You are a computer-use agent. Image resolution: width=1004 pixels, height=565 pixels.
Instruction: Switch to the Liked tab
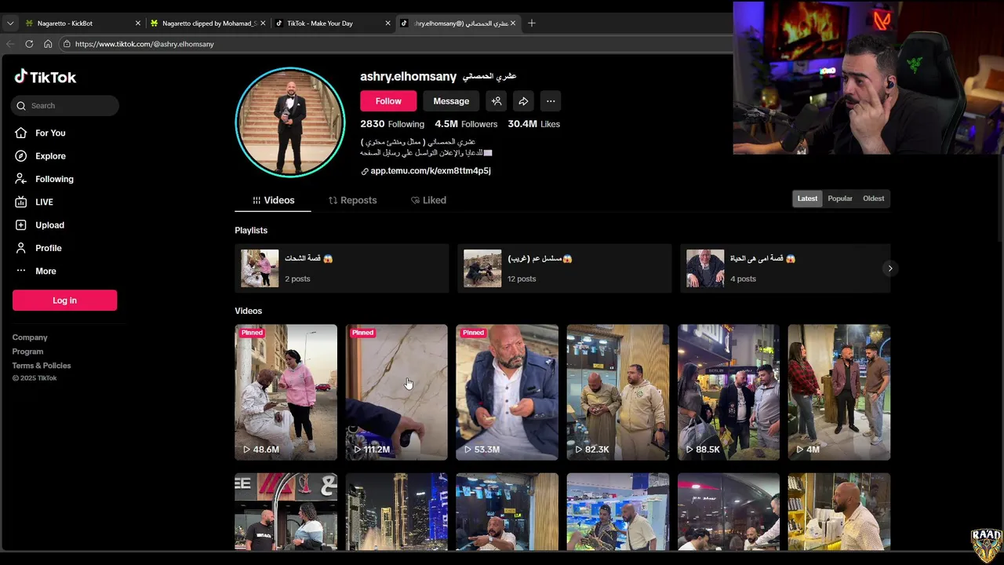tap(428, 200)
